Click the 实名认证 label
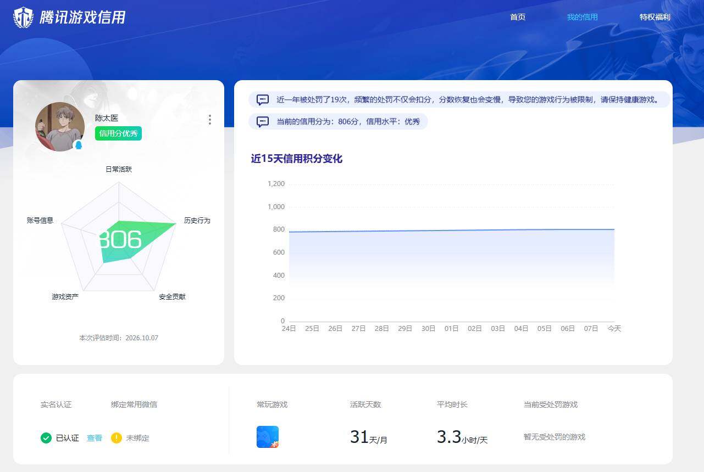Screen dimensions: 704x472 tap(56, 404)
